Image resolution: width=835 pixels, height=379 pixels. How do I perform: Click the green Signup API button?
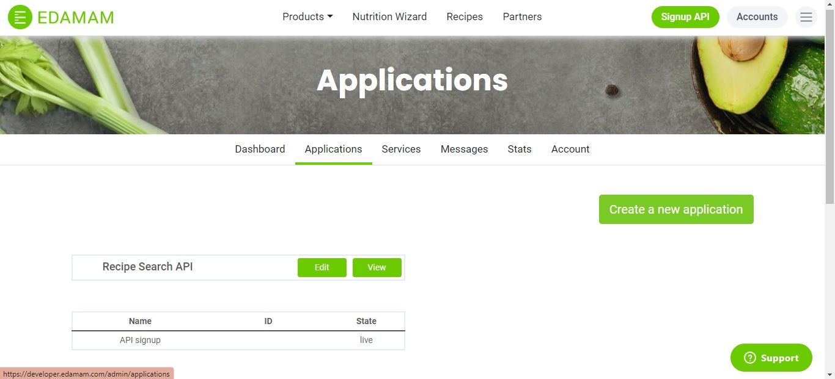[685, 17]
